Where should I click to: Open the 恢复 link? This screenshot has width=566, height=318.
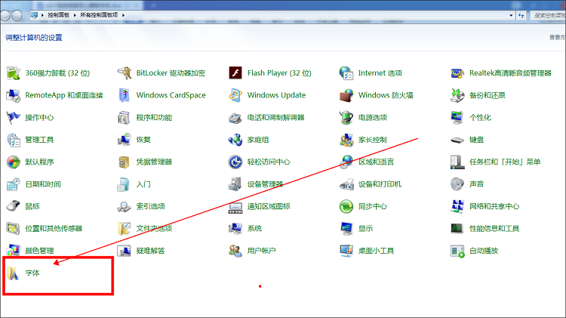pos(143,140)
